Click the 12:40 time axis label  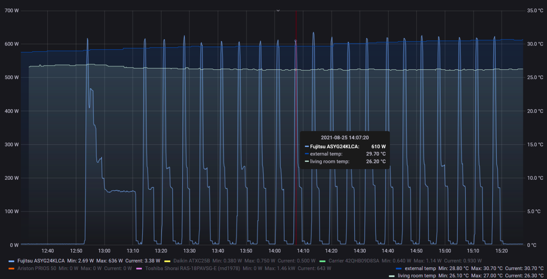point(48,251)
